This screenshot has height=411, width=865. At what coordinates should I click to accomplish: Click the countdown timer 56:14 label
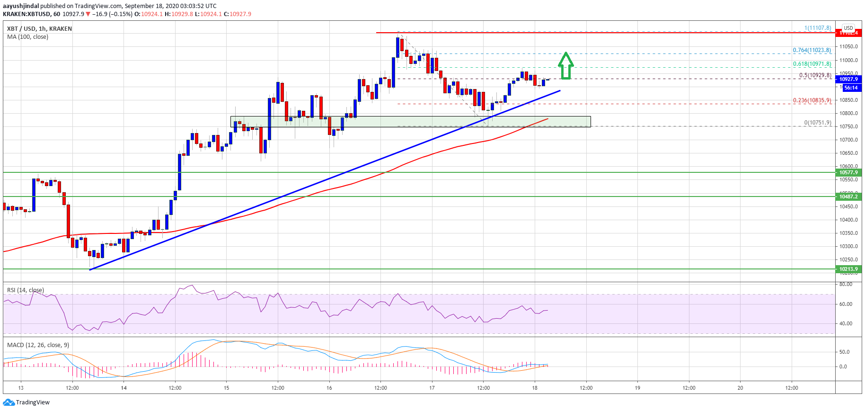(x=851, y=88)
